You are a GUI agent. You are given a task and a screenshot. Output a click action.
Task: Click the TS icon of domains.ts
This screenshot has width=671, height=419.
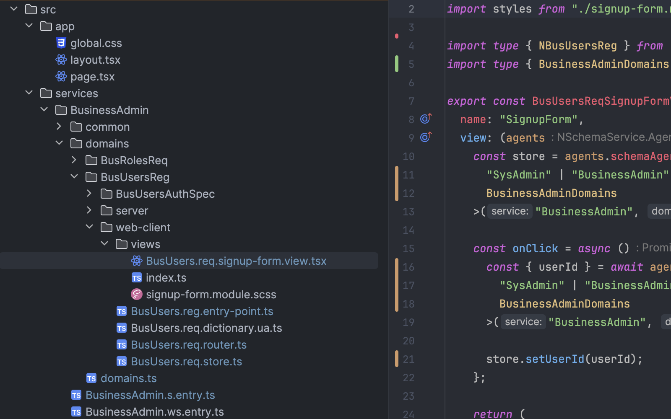coord(91,378)
